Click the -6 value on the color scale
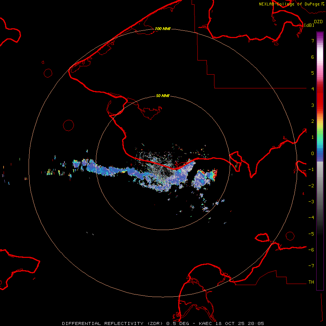Viewport: 326px width, 326px height. click(311, 250)
